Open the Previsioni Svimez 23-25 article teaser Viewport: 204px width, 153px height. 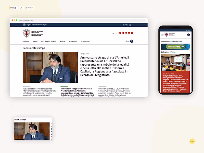(115, 92)
